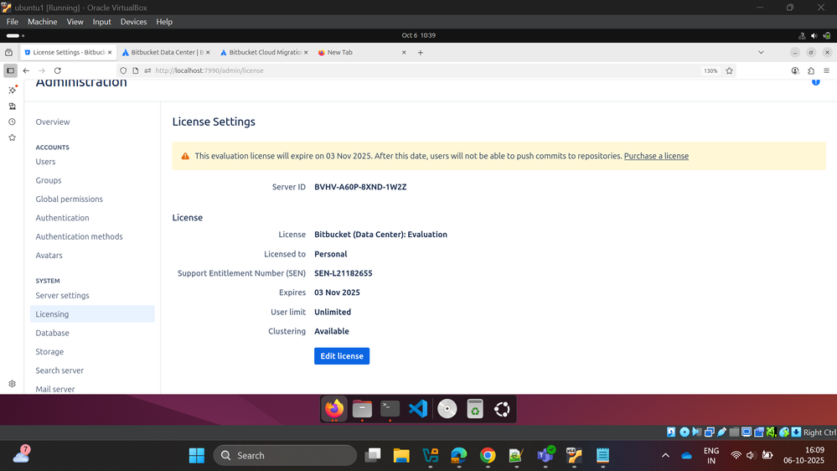Reload the License Settings page
Viewport: 837px width, 471px height.
(x=58, y=70)
